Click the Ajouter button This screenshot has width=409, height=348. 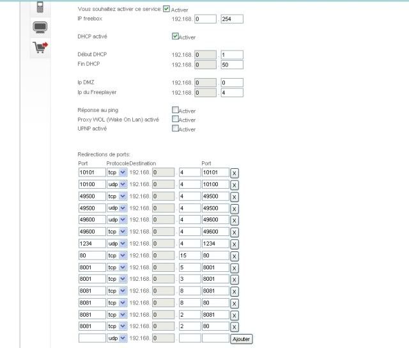point(241,338)
